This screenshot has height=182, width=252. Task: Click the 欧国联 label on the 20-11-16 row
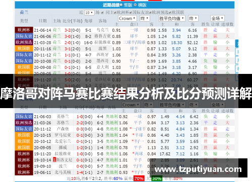pos(24,49)
